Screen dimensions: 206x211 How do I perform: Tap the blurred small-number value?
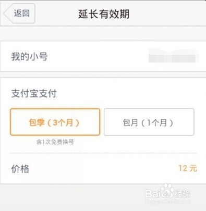tap(174, 56)
